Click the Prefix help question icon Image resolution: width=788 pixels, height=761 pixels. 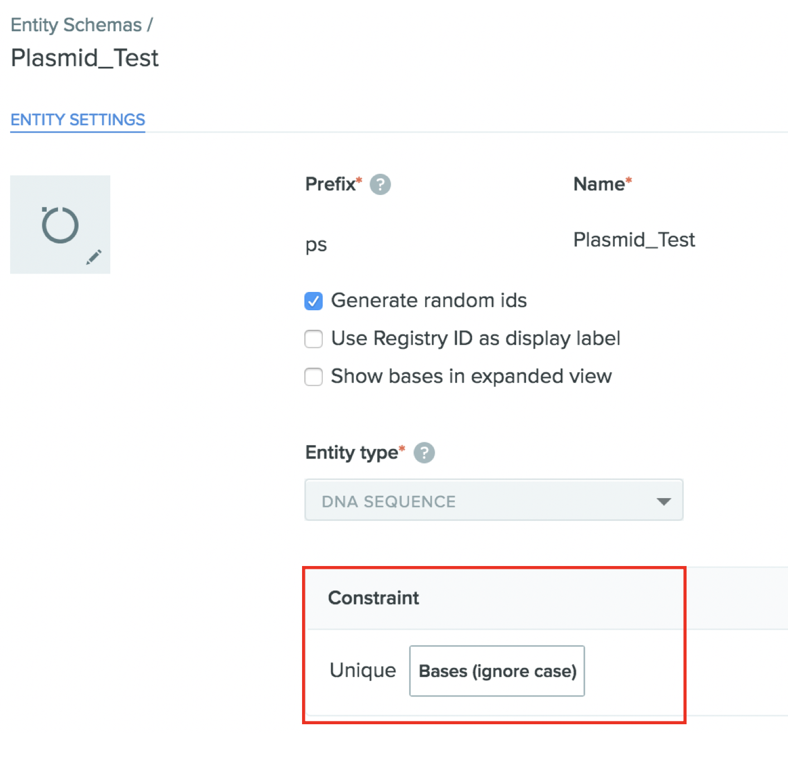(380, 184)
